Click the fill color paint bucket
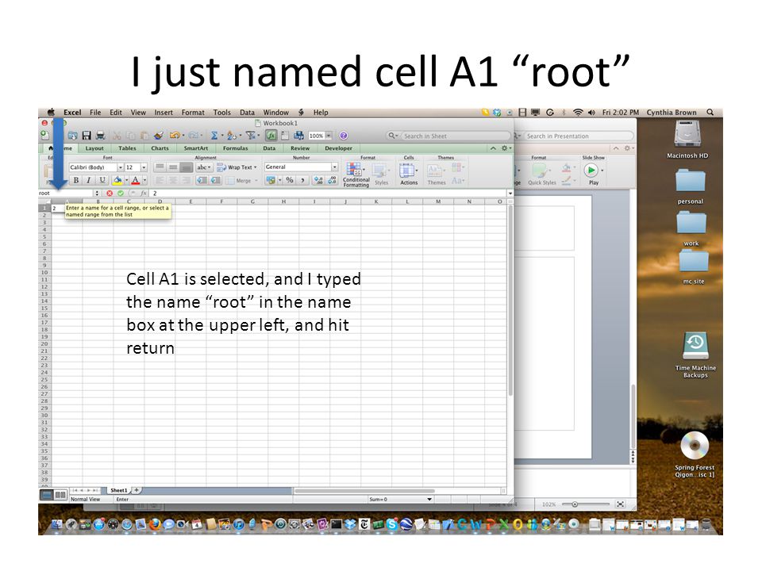The width and height of the screenshot is (762, 571). pos(117,180)
